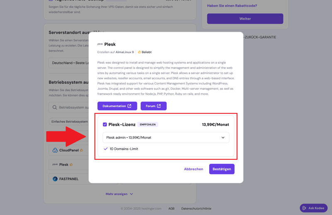
Task: Click the Plesk logo in dialog header
Action: coord(100,44)
